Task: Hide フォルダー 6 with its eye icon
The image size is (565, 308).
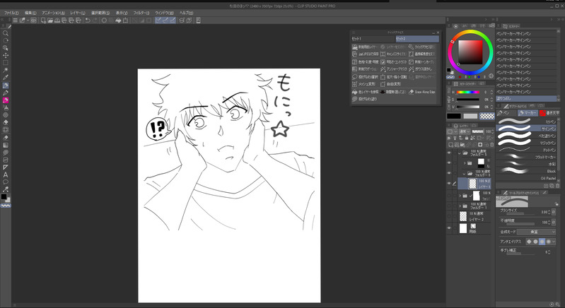Action: pyautogui.click(x=449, y=173)
